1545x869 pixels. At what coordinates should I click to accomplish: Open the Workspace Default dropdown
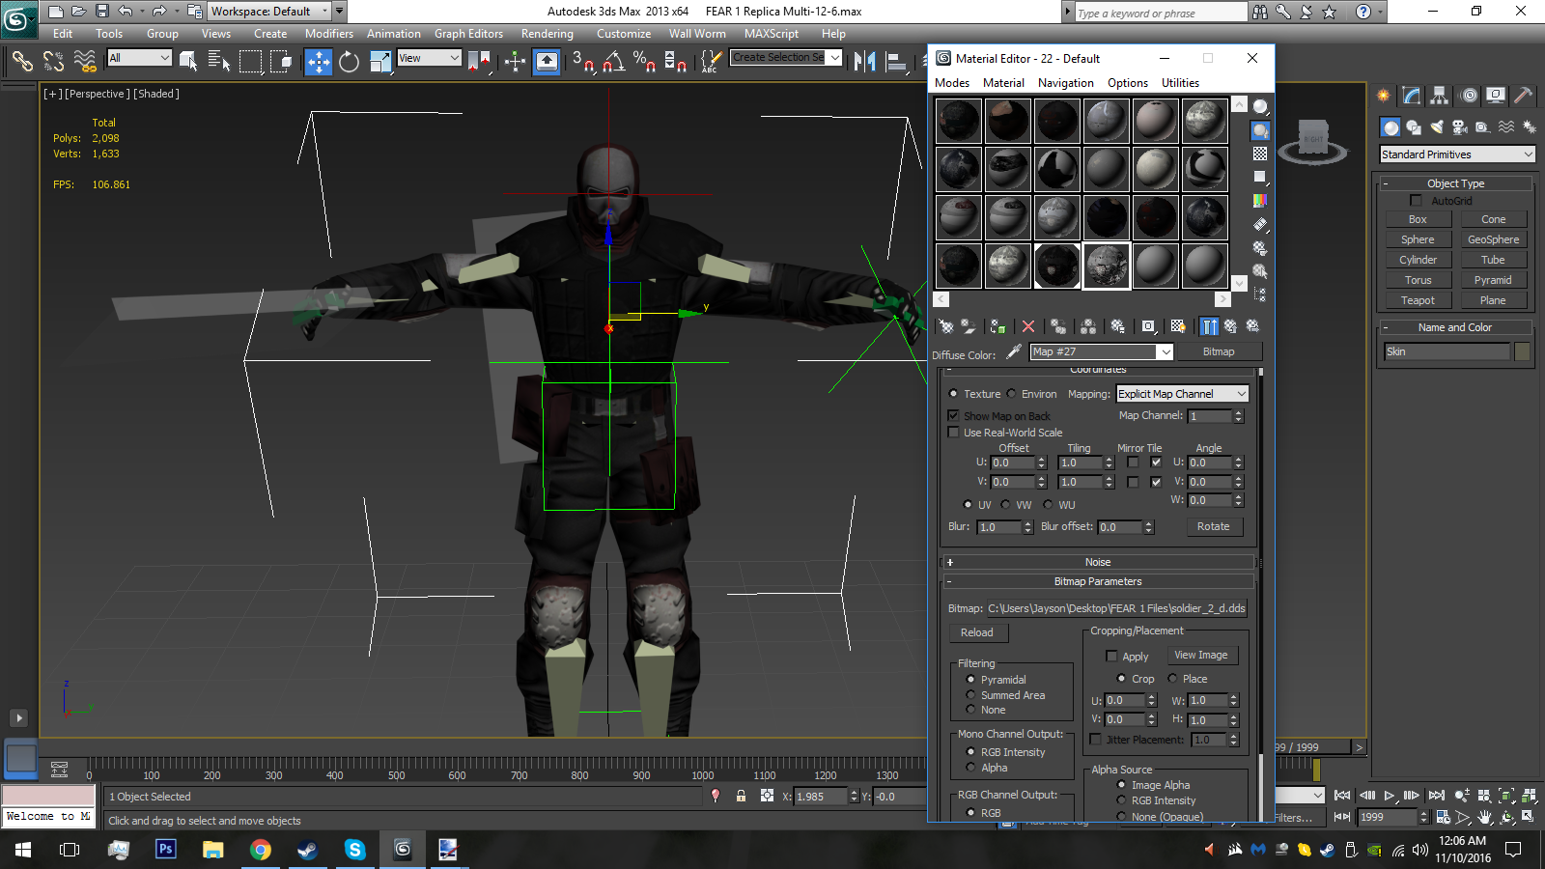coord(270,12)
